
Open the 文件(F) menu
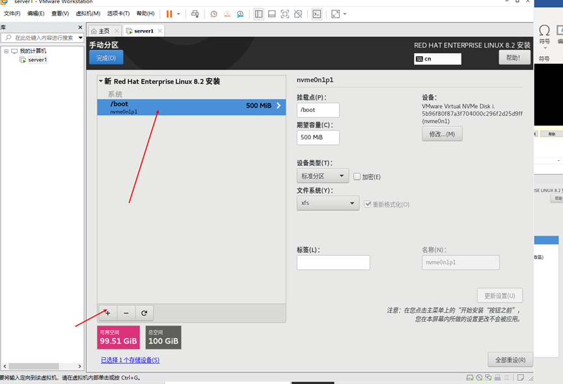click(12, 14)
